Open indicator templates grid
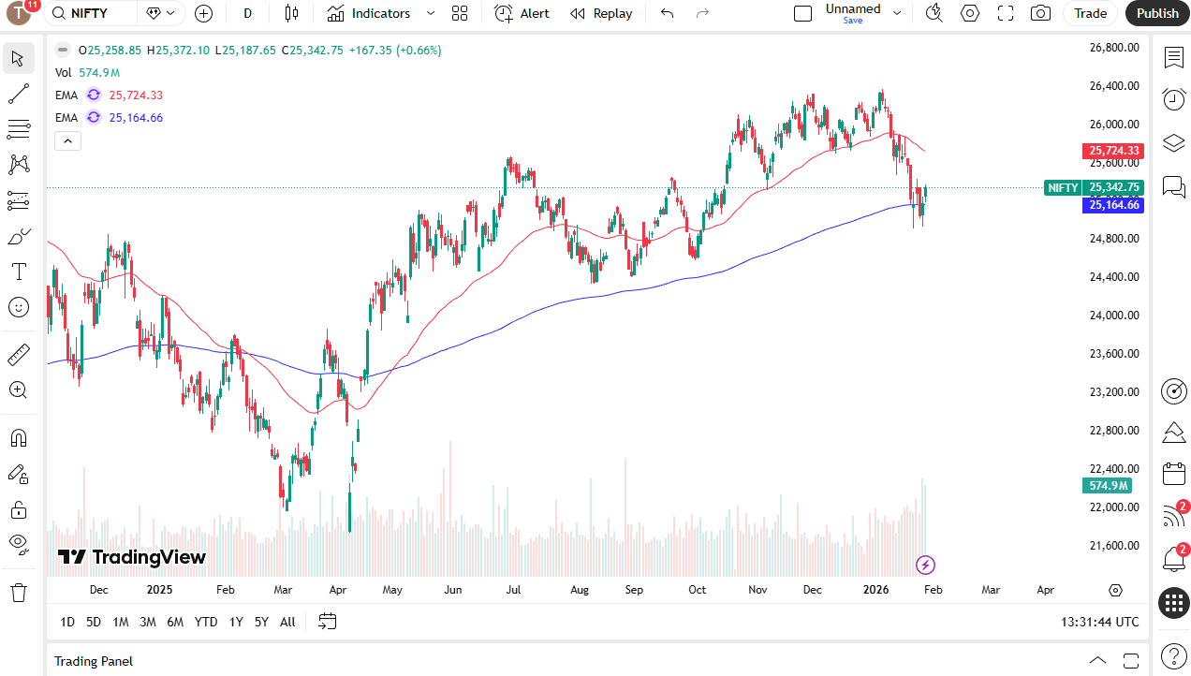This screenshot has width=1191, height=676. (x=459, y=13)
